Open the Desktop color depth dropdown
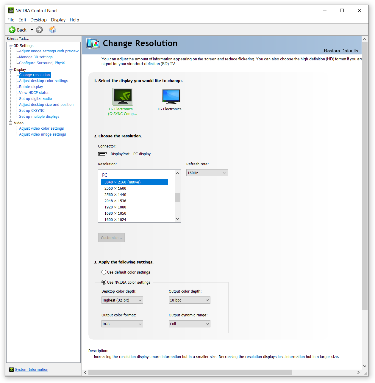The width and height of the screenshot is (375, 383). click(x=122, y=300)
